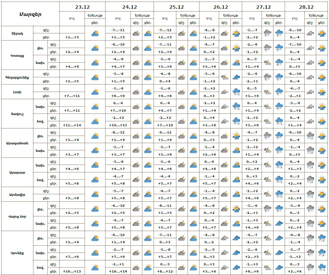Click Կոտայք նախ. night icon for 25.12
This screenshot has width=329, height=275.
click(182, 63)
